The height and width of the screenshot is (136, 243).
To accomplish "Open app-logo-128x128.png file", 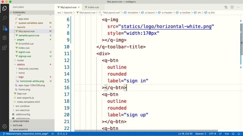I will click(x=32, y=85).
